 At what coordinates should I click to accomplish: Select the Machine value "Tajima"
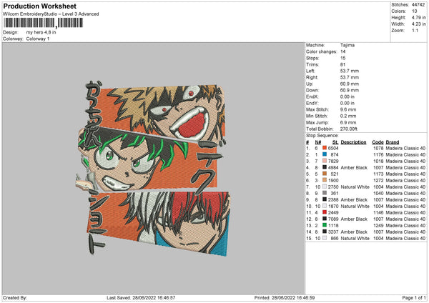click(347, 45)
